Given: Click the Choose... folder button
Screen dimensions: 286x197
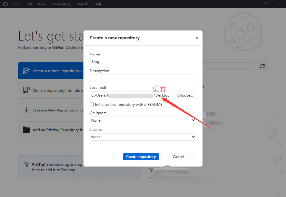Looking at the screenshot, I should click(x=185, y=95).
